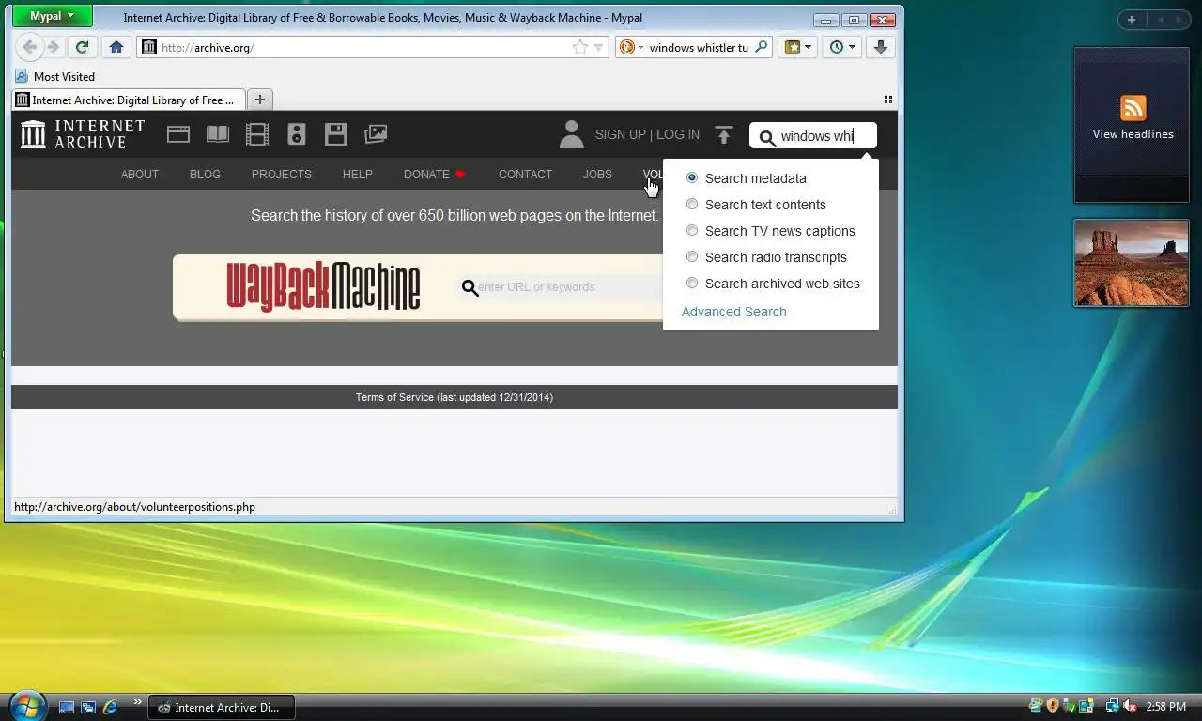Open BLOG in the navigation bar
Screen dimensions: 1202x721
click(205, 175)
